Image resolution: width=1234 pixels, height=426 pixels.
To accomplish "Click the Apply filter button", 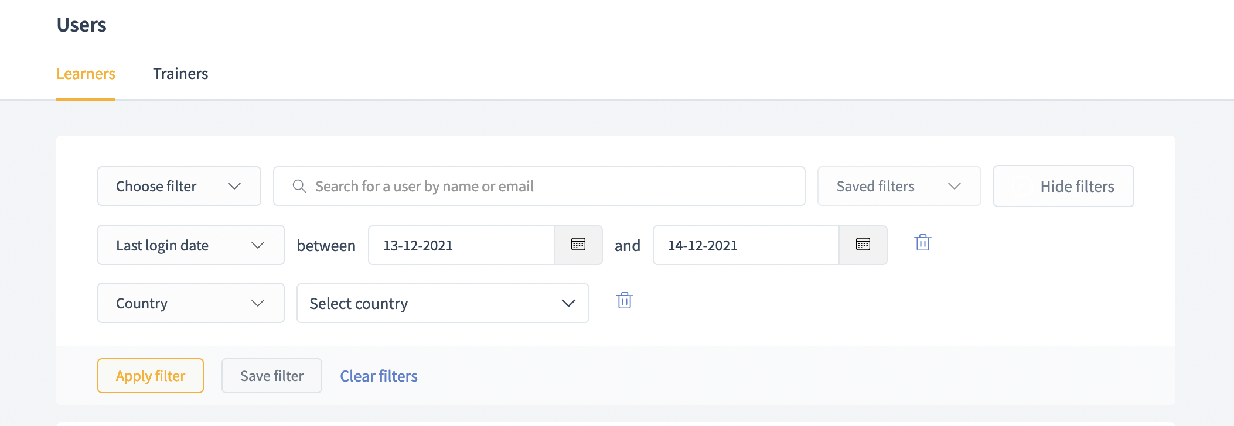I will (151, 376).
